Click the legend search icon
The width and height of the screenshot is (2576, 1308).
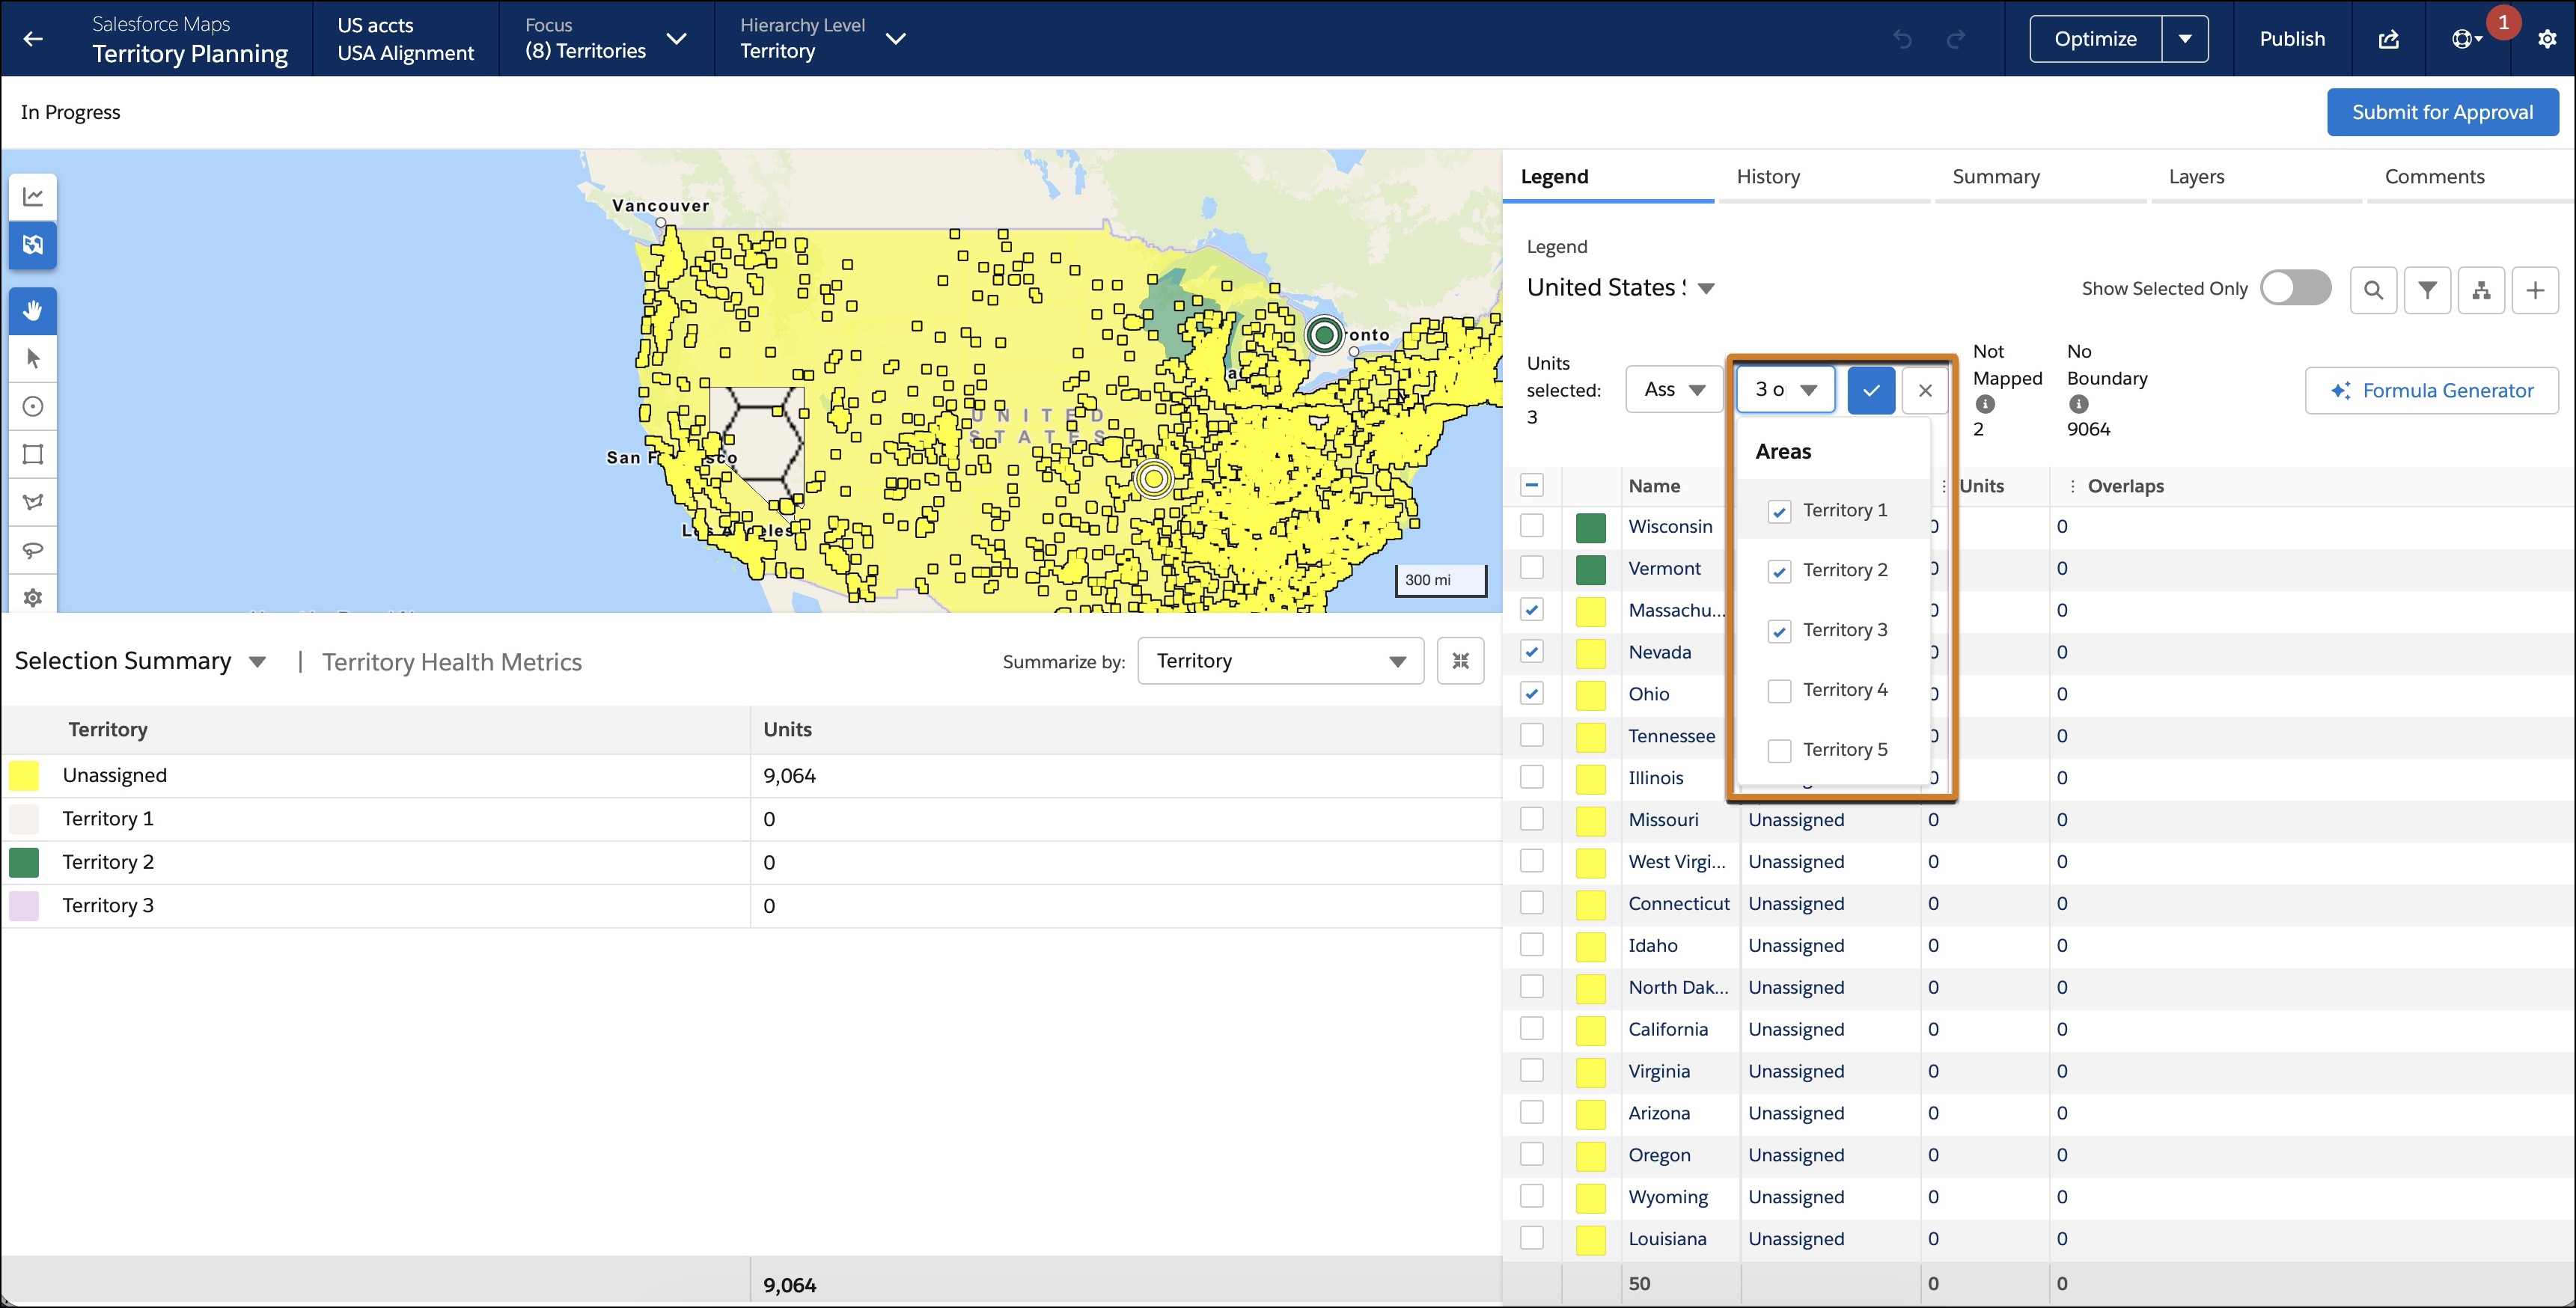click(2373, 290)
